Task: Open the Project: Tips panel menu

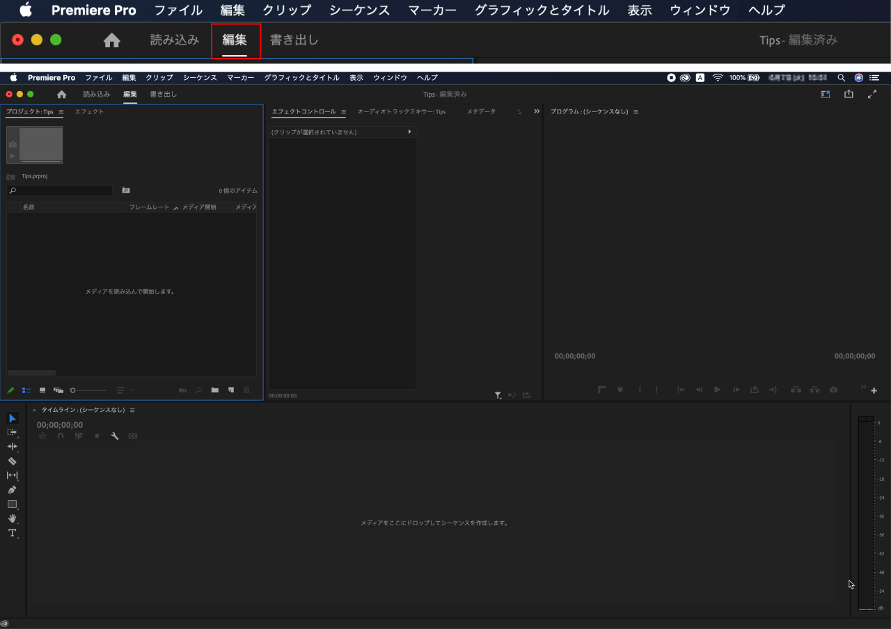Action: pyautogui.click(x=61, y=112)
